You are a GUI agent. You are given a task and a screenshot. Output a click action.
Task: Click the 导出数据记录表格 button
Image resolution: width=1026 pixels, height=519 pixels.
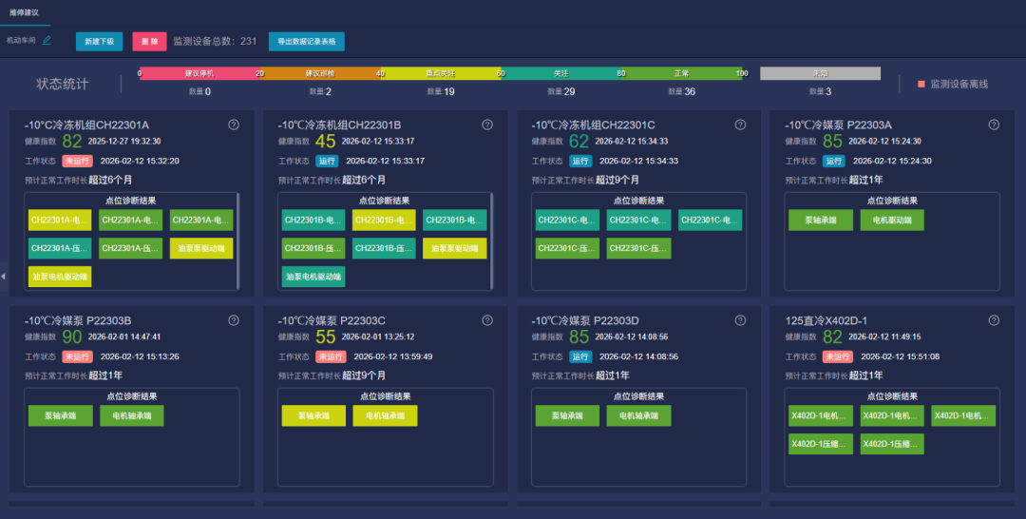click(307, 41)
